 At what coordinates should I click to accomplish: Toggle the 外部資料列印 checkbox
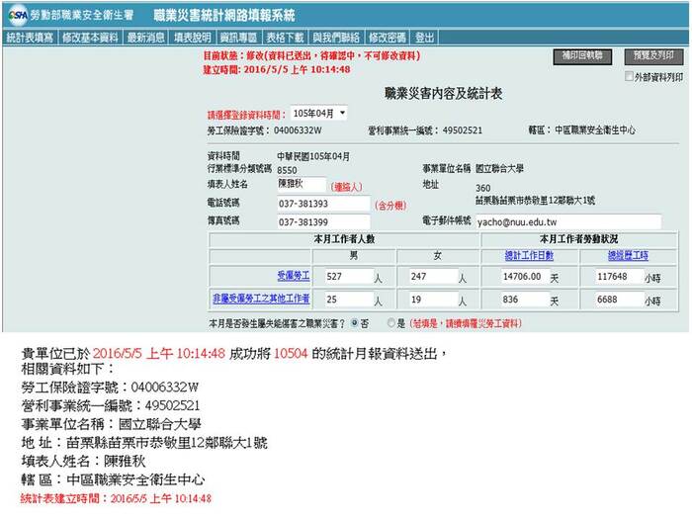tap(629, 76)
